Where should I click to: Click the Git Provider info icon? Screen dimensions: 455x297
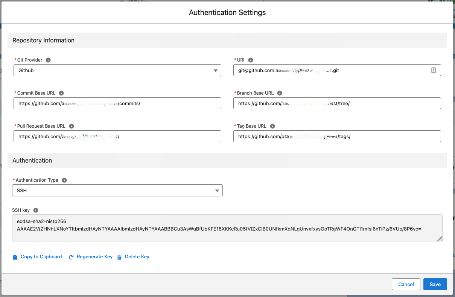coord(48,60)
